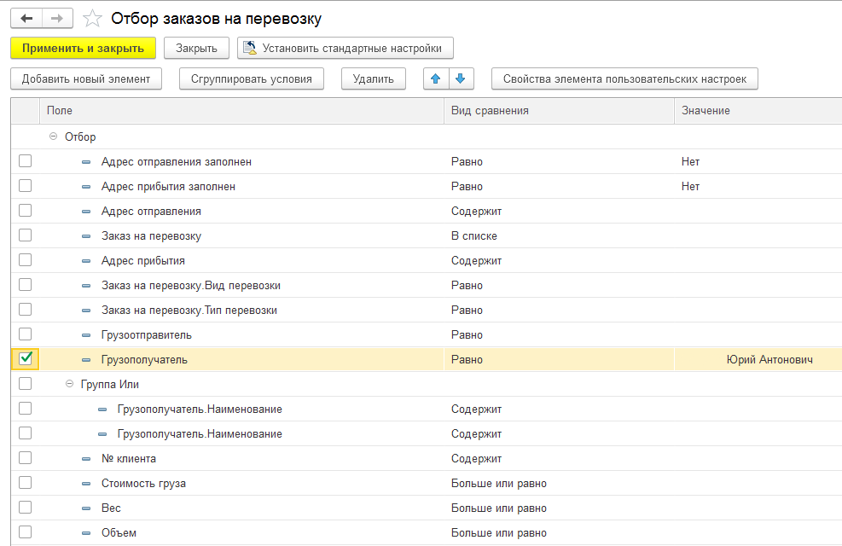Click the dash icon beside Грузополучатель
842x546 pixels.
tap(85, 360)
